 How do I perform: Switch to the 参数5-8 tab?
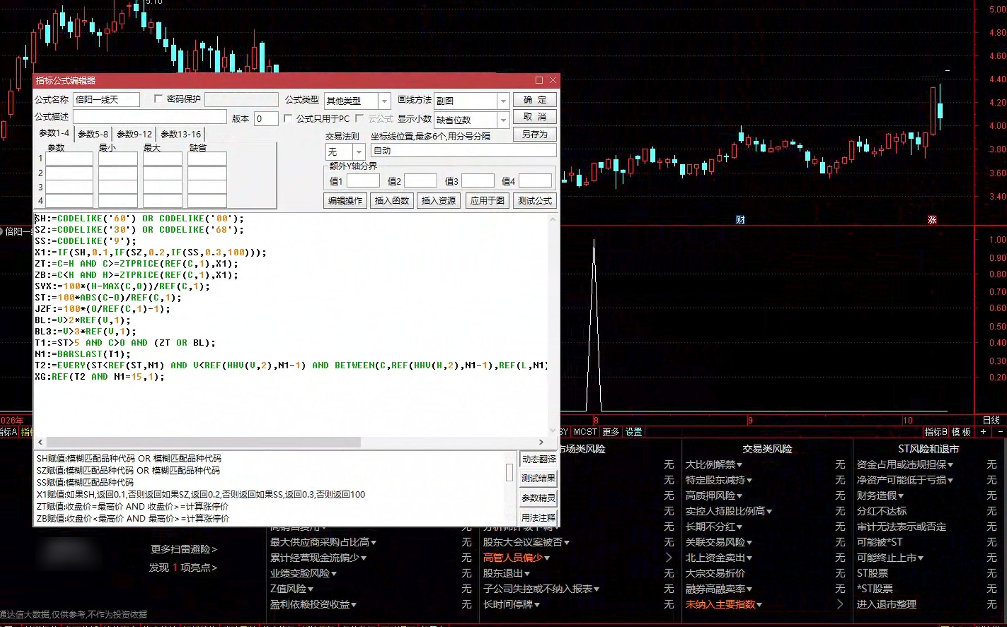point(93,134)
